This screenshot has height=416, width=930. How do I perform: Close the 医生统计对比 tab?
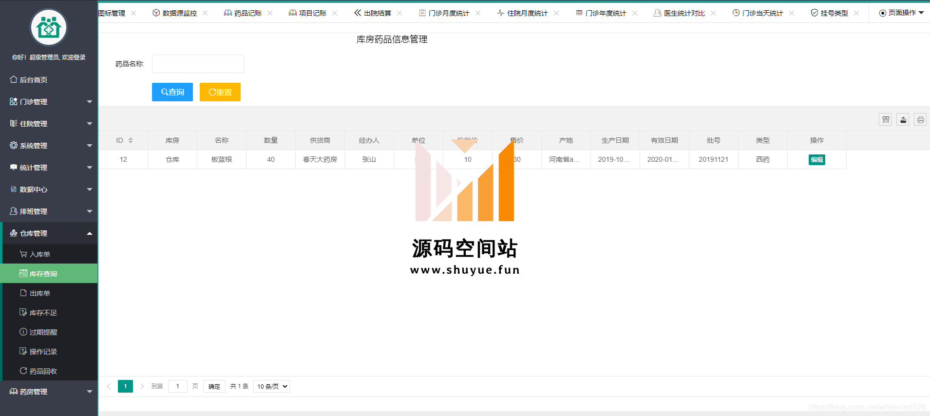pos(713,13)
